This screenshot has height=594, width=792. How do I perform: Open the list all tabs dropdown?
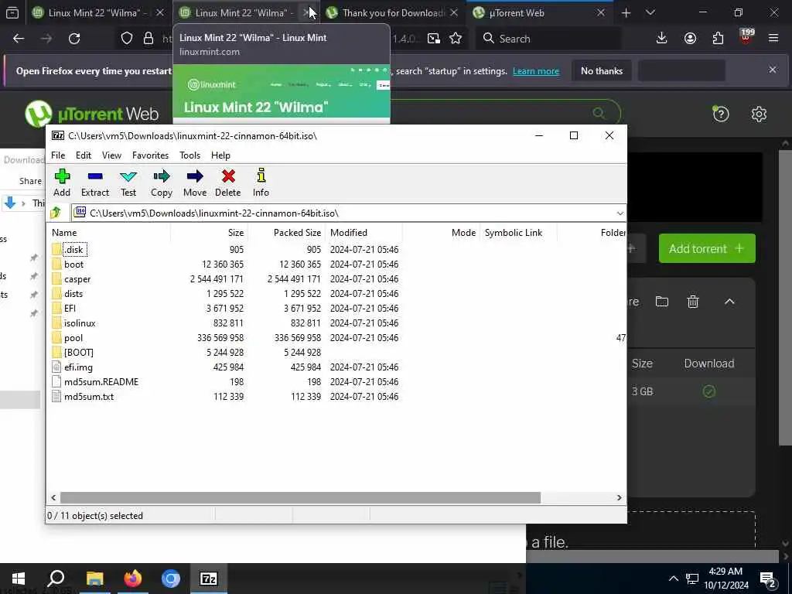coord(650,12)
